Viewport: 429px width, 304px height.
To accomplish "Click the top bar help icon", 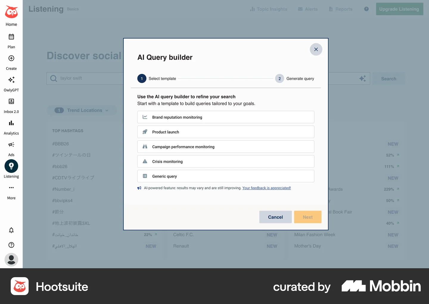I will [366, 9].
